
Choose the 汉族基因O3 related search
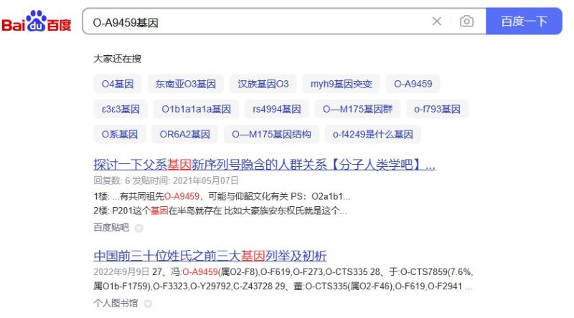click(263, 84)
